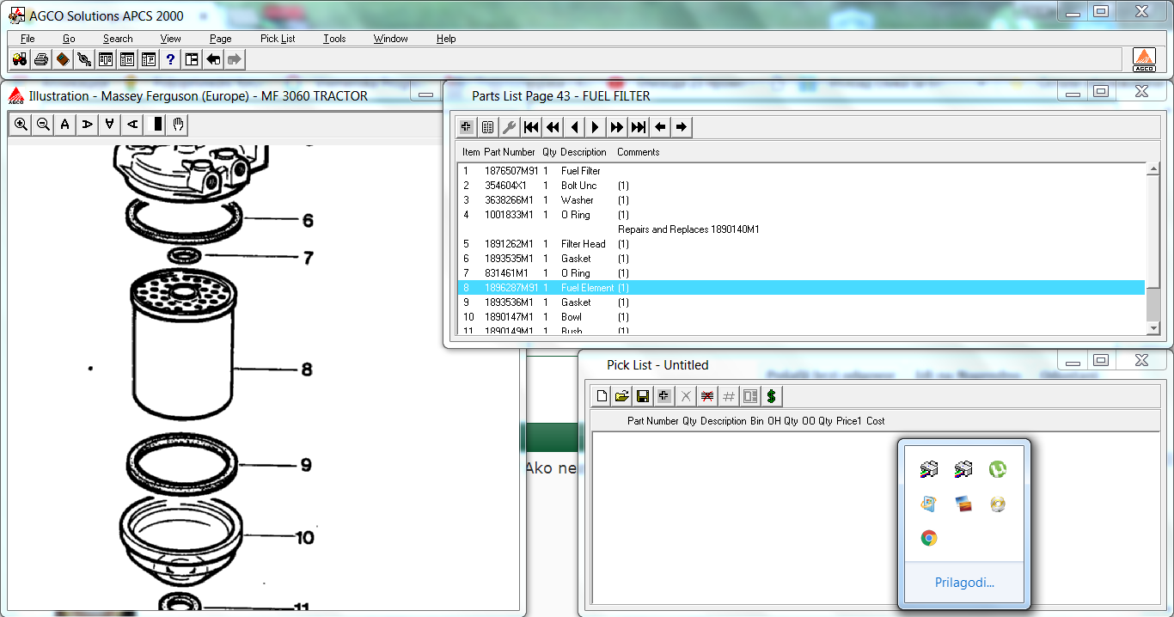Open the Pick List menu
Image resolution: width=1174 pixels, height=617 pixels.
point(278,39)
